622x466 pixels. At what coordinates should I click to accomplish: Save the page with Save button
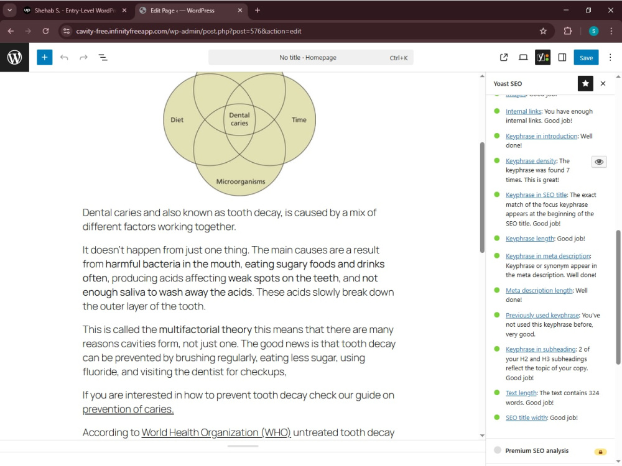586,57
